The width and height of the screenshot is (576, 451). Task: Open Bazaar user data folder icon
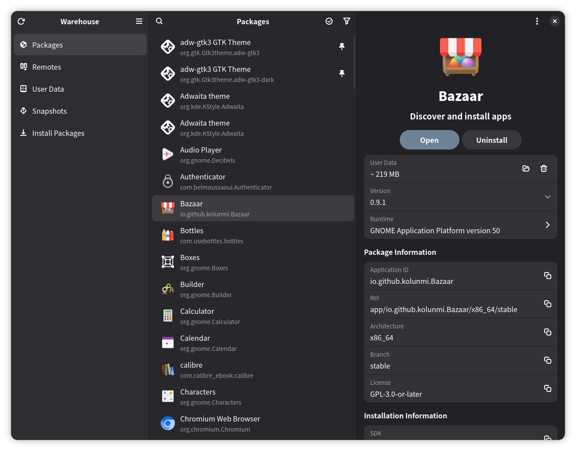click(x=526, y=168)
